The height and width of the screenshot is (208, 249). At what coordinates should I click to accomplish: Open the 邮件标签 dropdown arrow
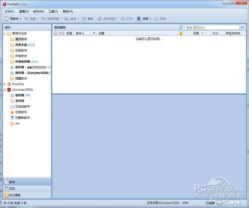[117, 19]
